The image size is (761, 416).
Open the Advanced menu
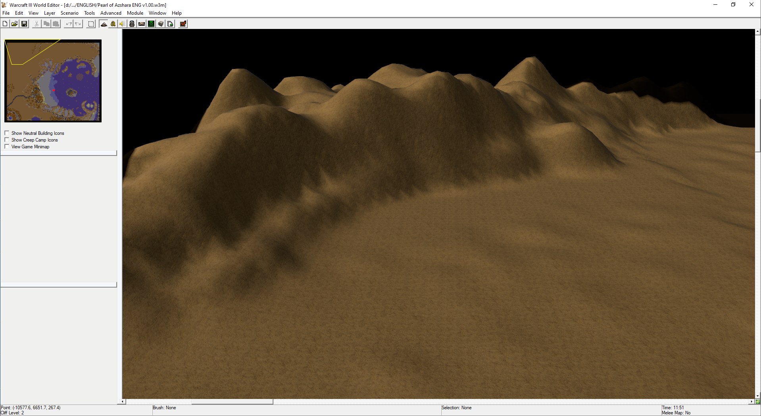pyautogui.click(x=111, y=13)
